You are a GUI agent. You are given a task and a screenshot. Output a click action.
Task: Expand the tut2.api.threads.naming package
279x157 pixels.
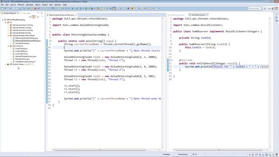coord(8,33)
